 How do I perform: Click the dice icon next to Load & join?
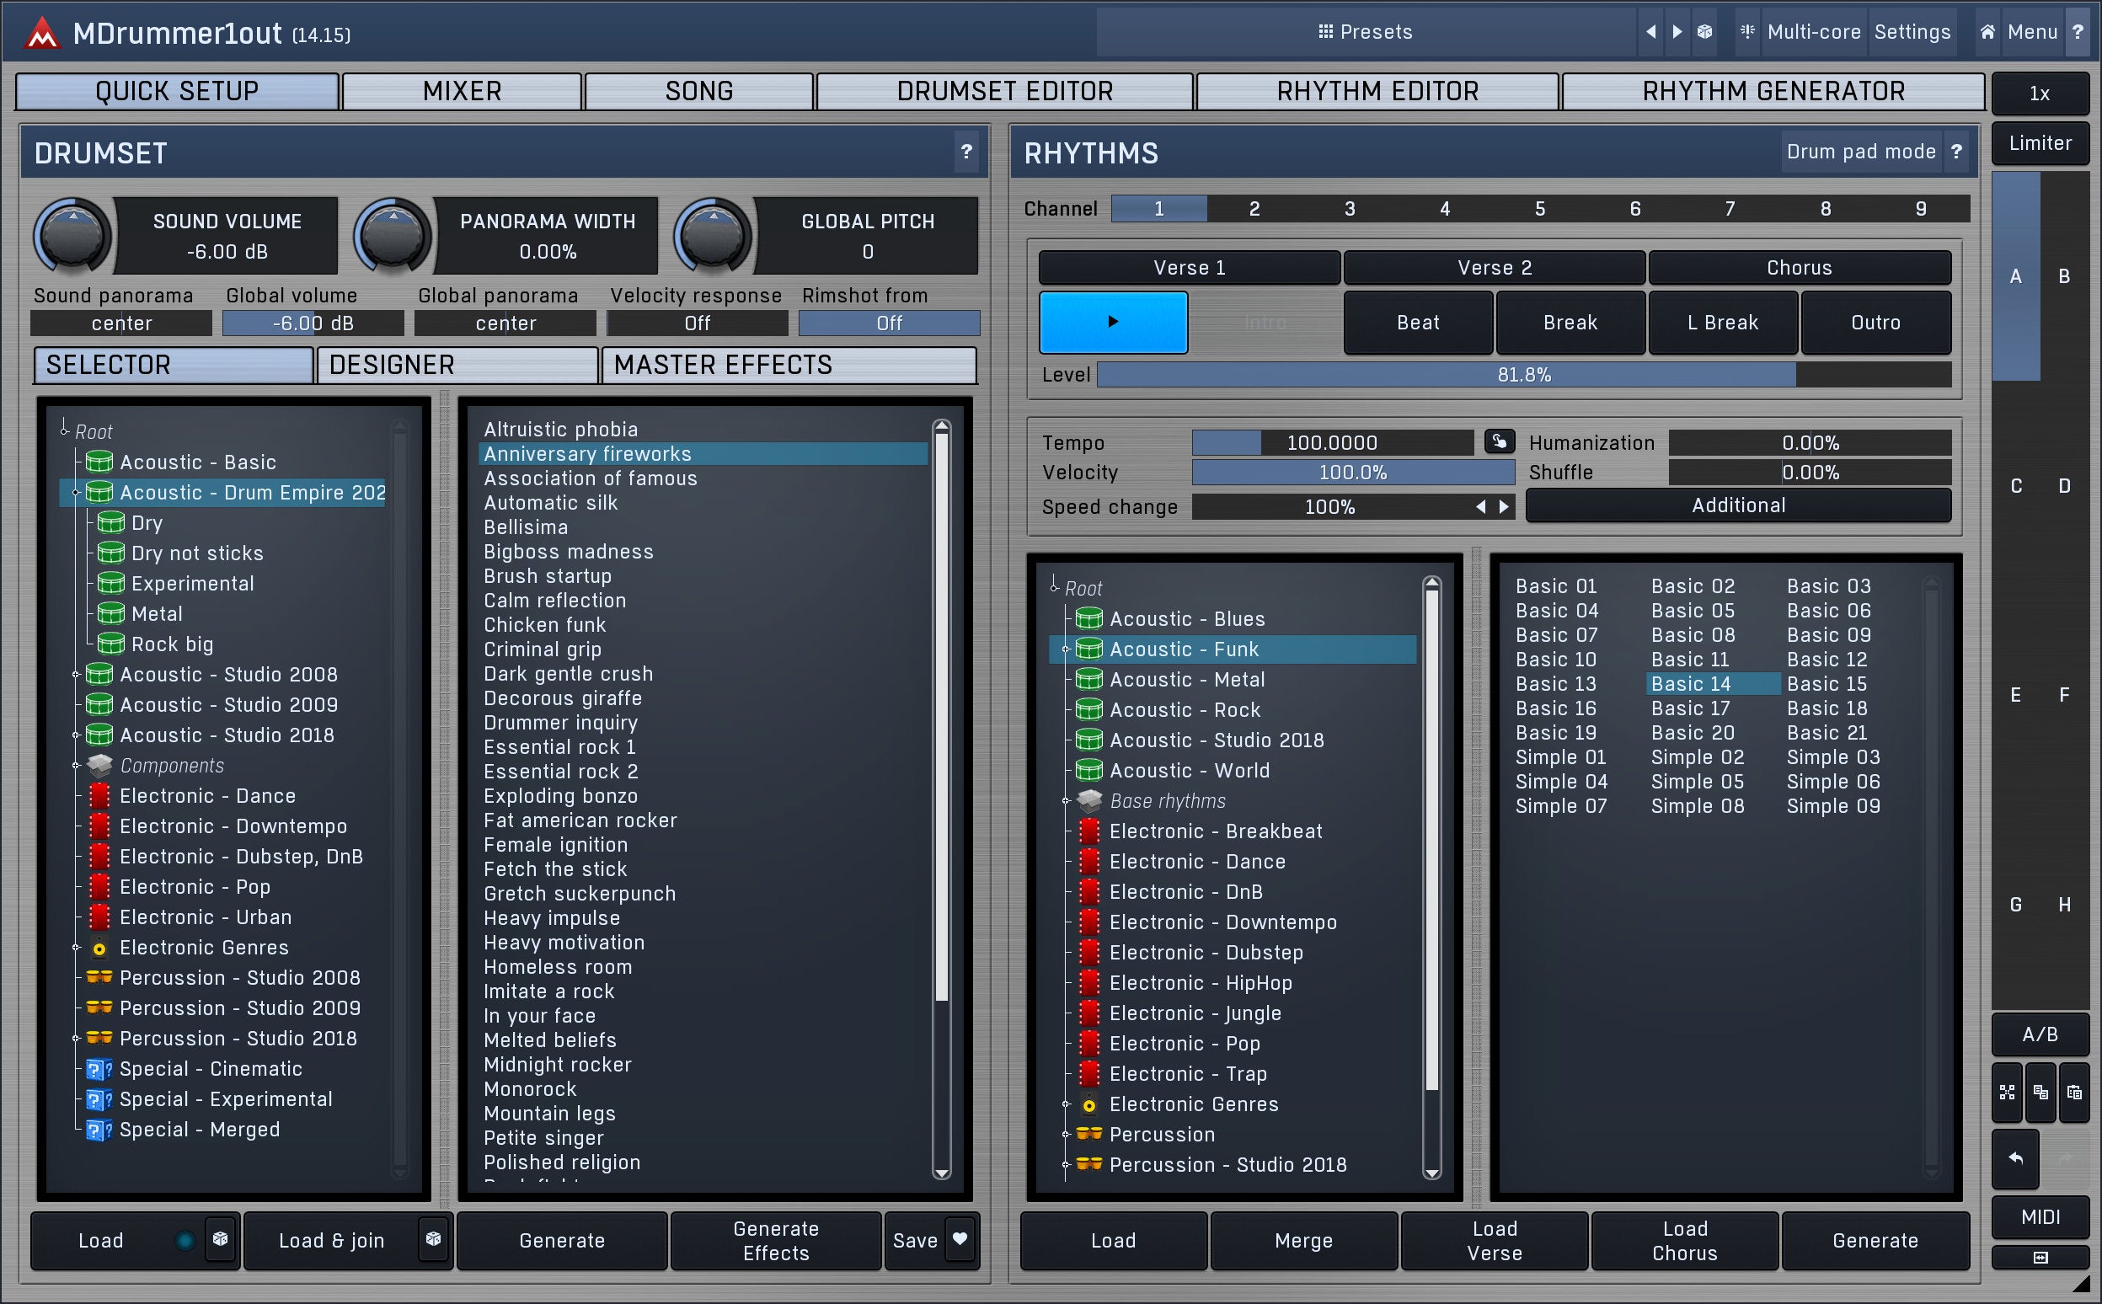tap(433, 1239)
